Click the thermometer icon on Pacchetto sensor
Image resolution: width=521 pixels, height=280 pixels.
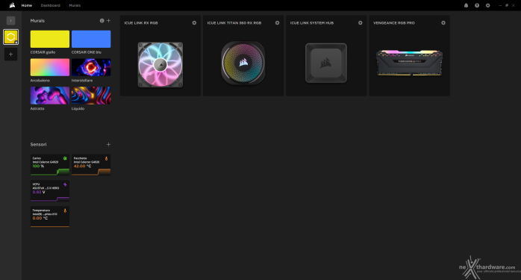coord(106,158)
